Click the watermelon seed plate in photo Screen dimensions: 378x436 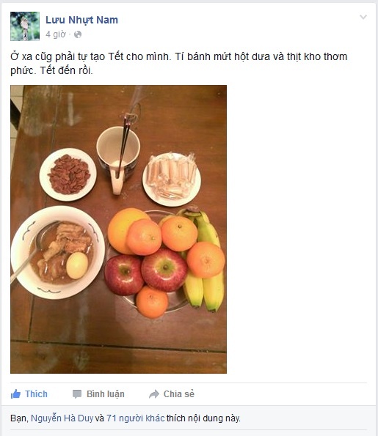coord(68,174)
